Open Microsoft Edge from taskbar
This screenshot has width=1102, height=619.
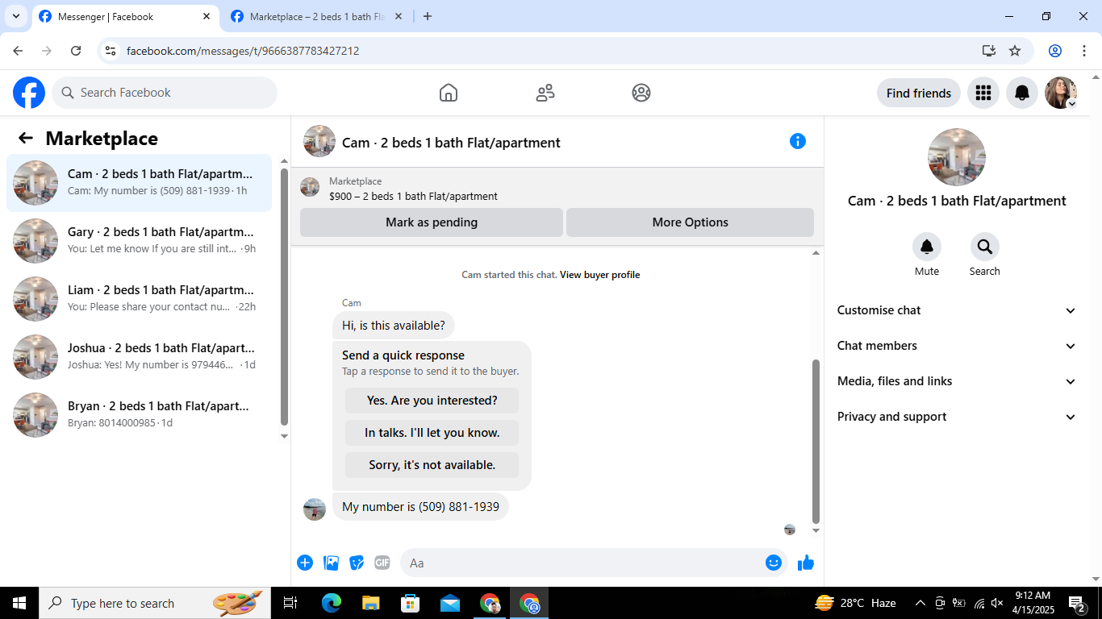click(x=331, y=603)
